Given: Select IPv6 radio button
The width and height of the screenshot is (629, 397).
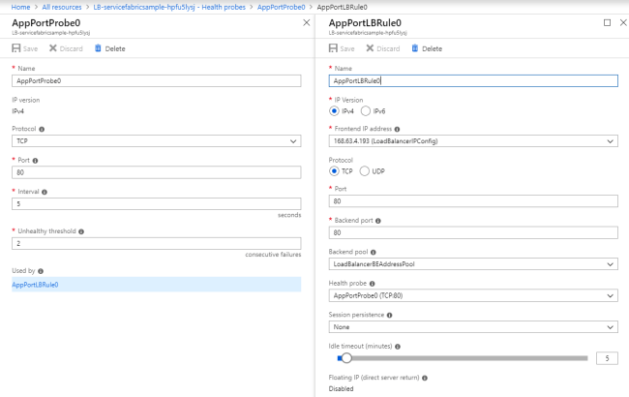Looking at the screenshot, I should (x=366, y=111).
